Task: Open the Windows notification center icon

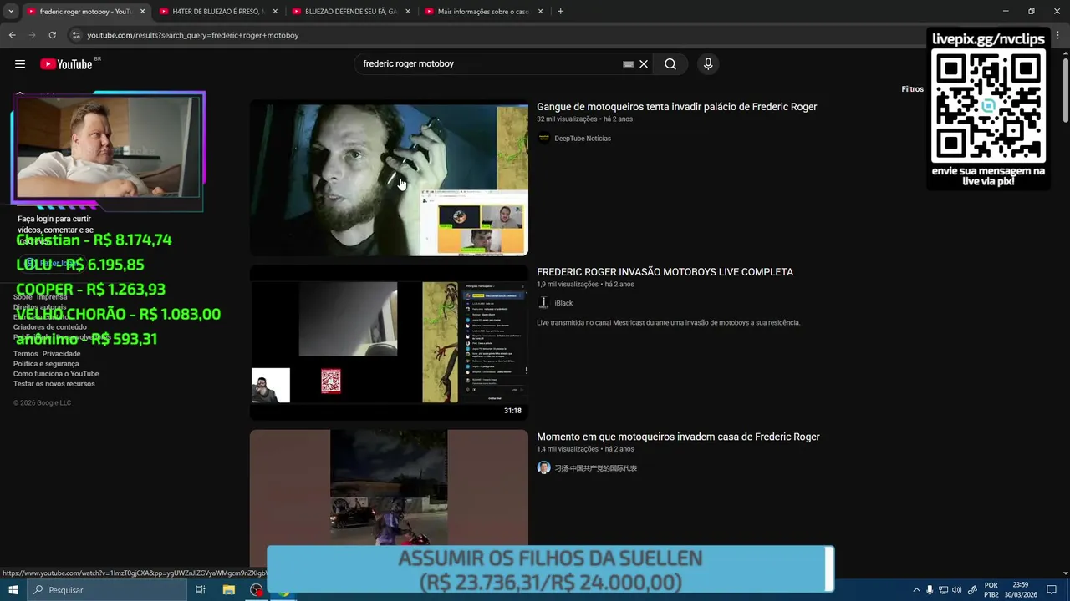Action: (x=1052, y=590)
